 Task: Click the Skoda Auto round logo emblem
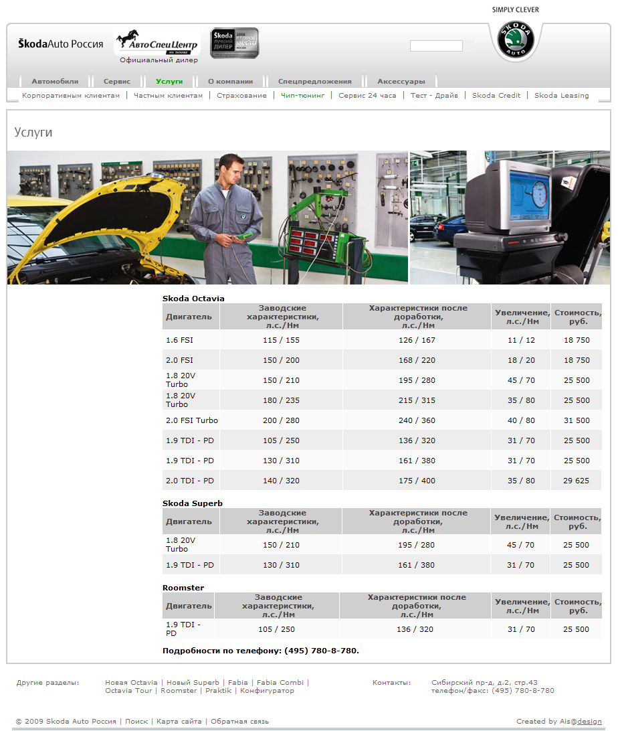click(x=516, y=39)
